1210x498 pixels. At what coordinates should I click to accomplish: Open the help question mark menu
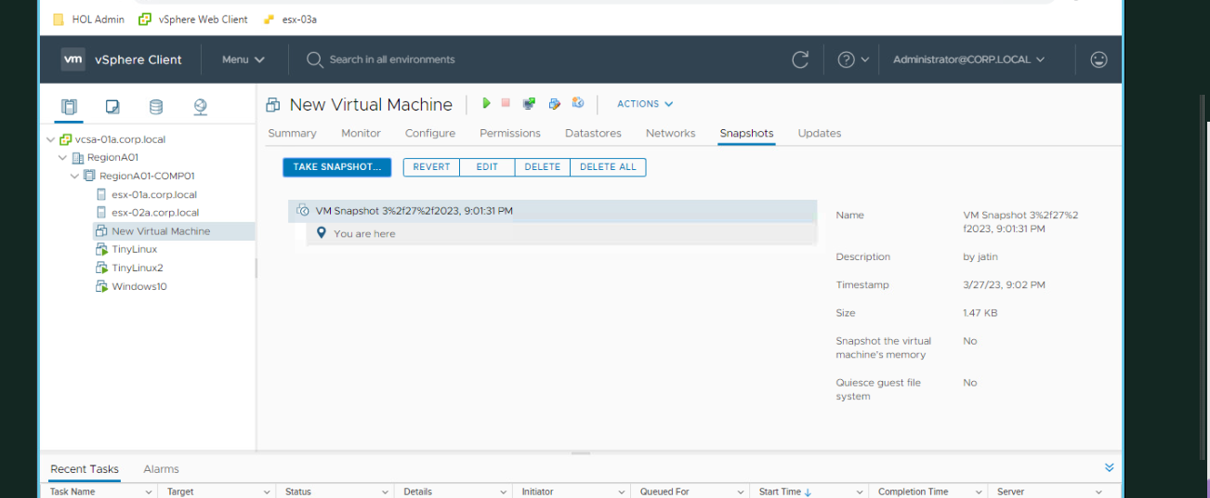pyautogui.click(x=852, y=59)
